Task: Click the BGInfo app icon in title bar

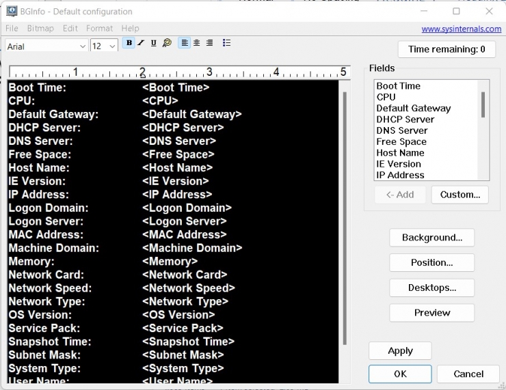Action: pos(12,12)
